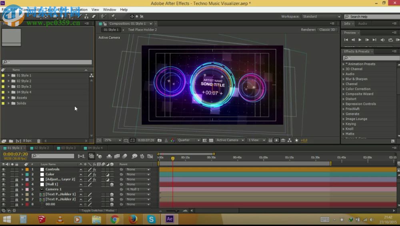Click the Classic 3D renderer button
Viewport: 400px width, 226px height.
point(327,29)
